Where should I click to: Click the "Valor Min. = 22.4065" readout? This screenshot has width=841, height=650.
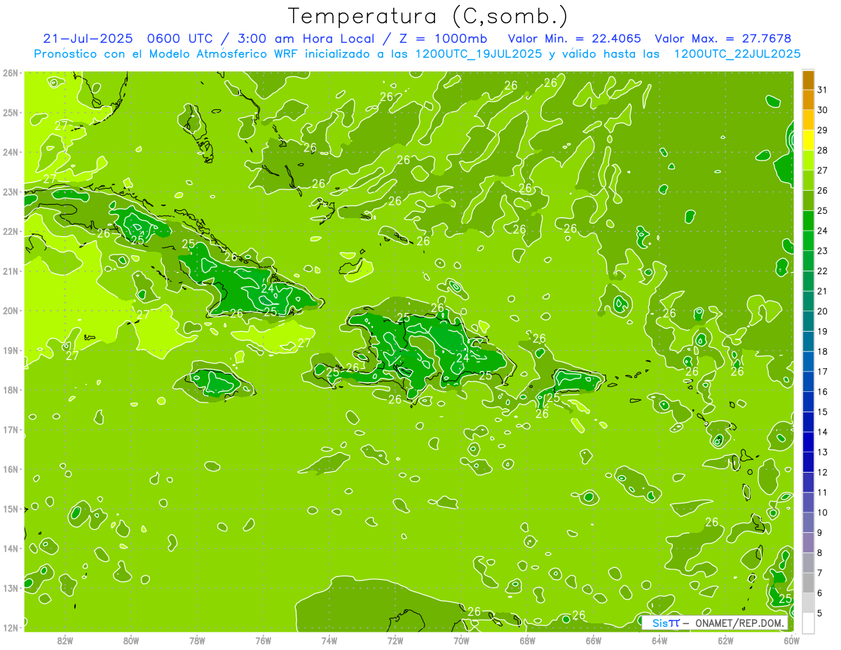coord(575,39)
